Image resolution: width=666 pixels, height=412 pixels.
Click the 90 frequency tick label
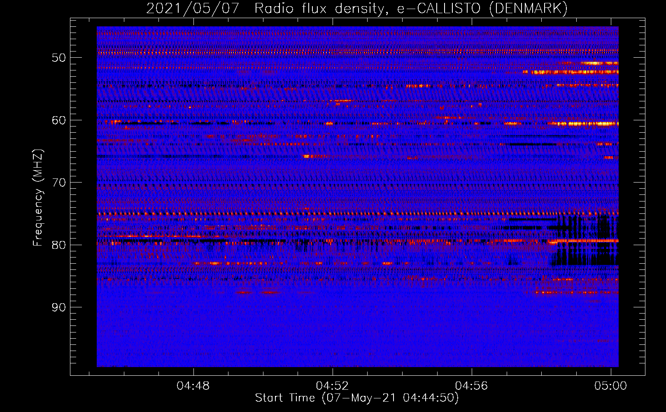pos(59,307)
